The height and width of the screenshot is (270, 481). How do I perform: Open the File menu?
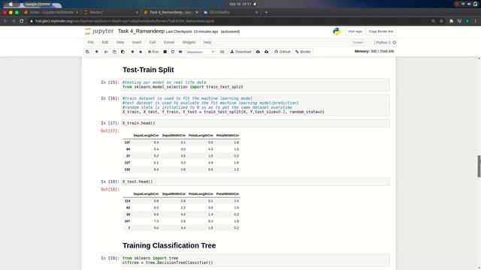pyautogui.click(x=90, y=42)
